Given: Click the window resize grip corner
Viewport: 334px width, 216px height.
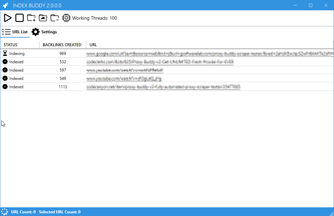Looking at the screenshot, I should 331,214.
